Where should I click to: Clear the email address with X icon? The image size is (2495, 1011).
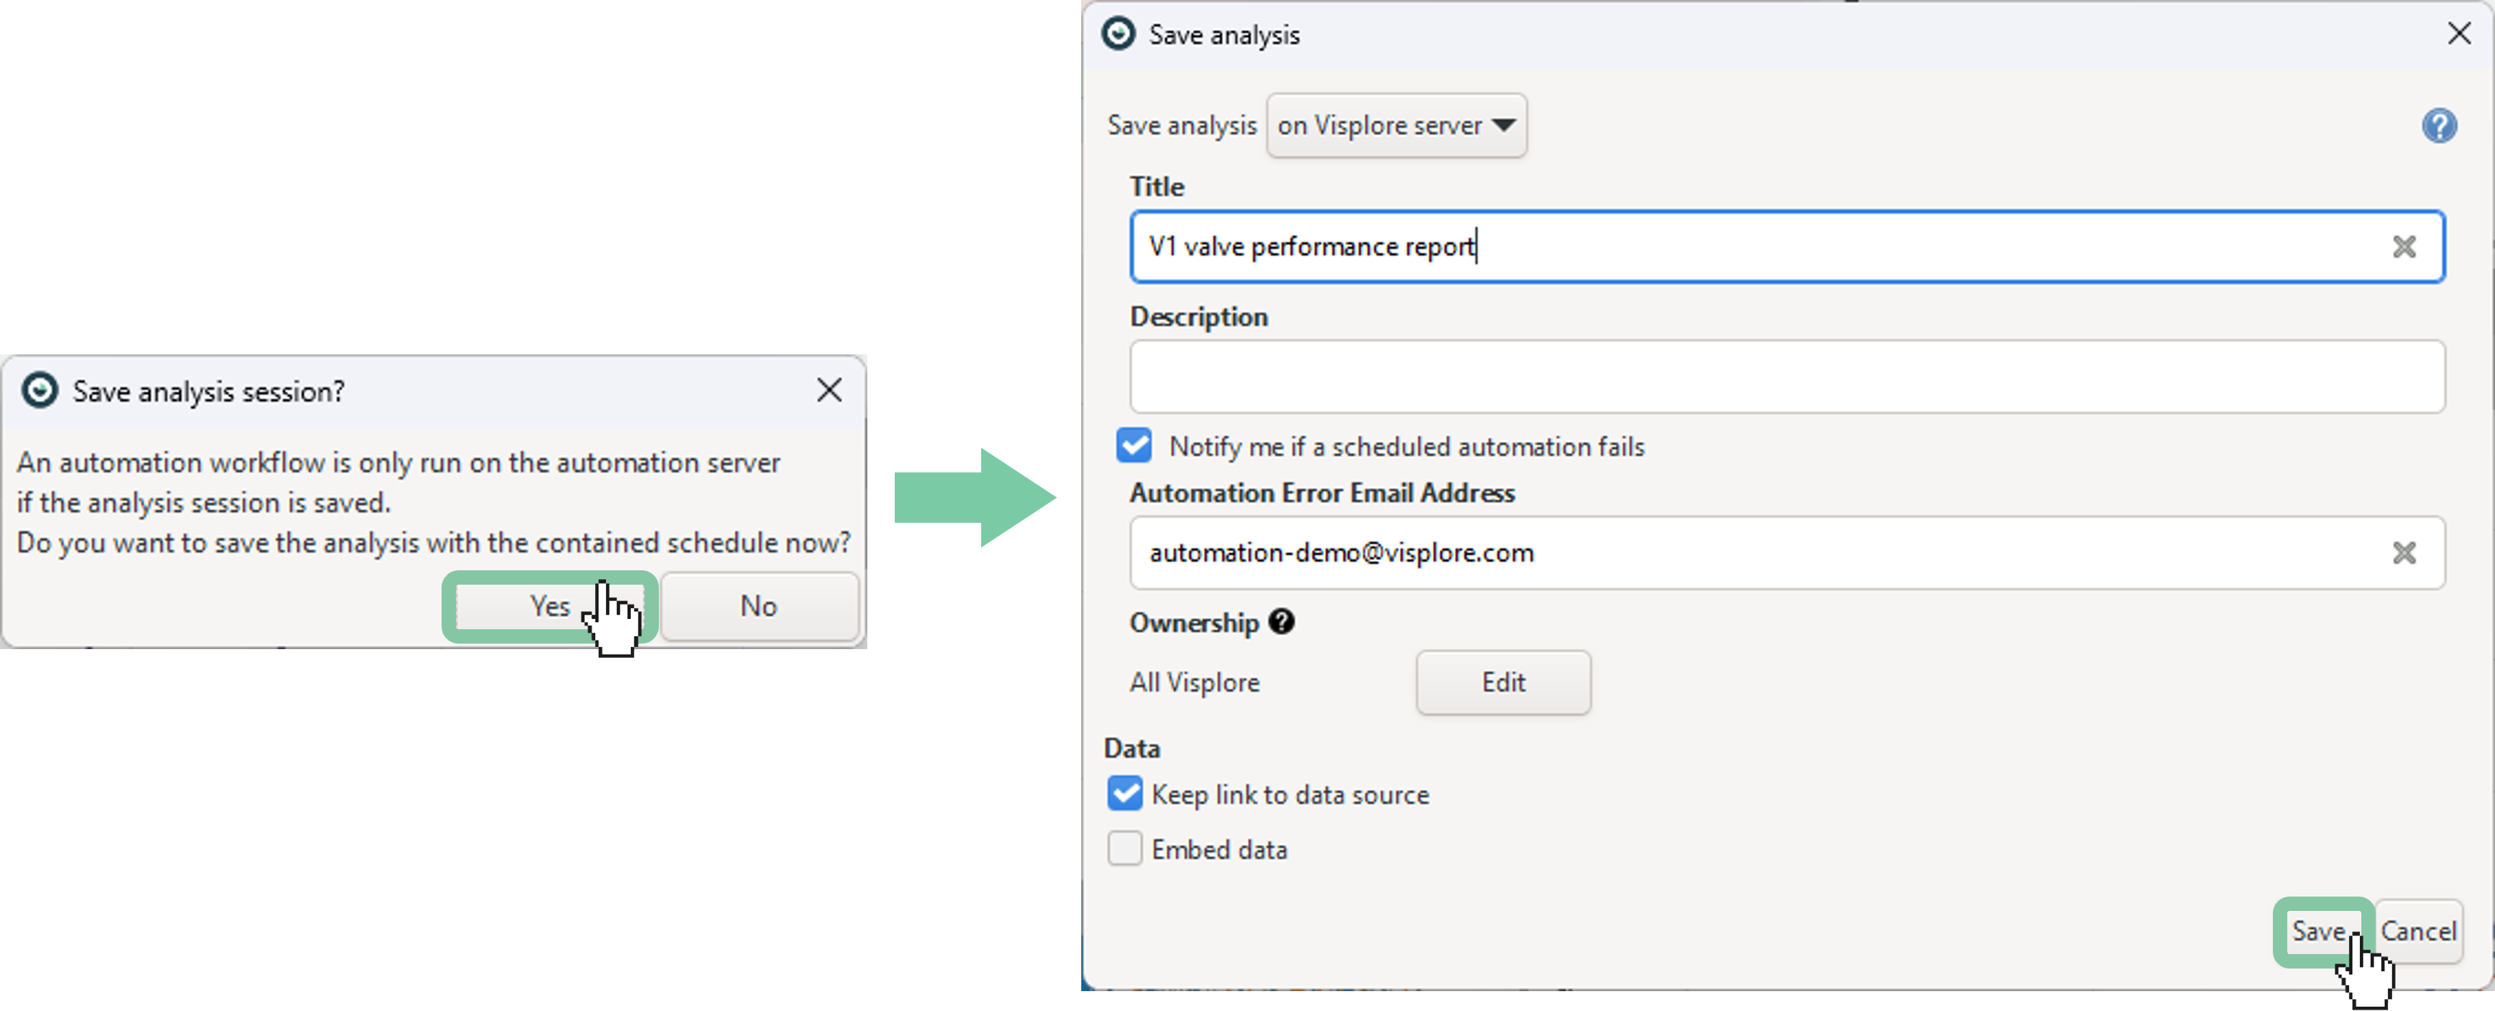(2403, 553)
